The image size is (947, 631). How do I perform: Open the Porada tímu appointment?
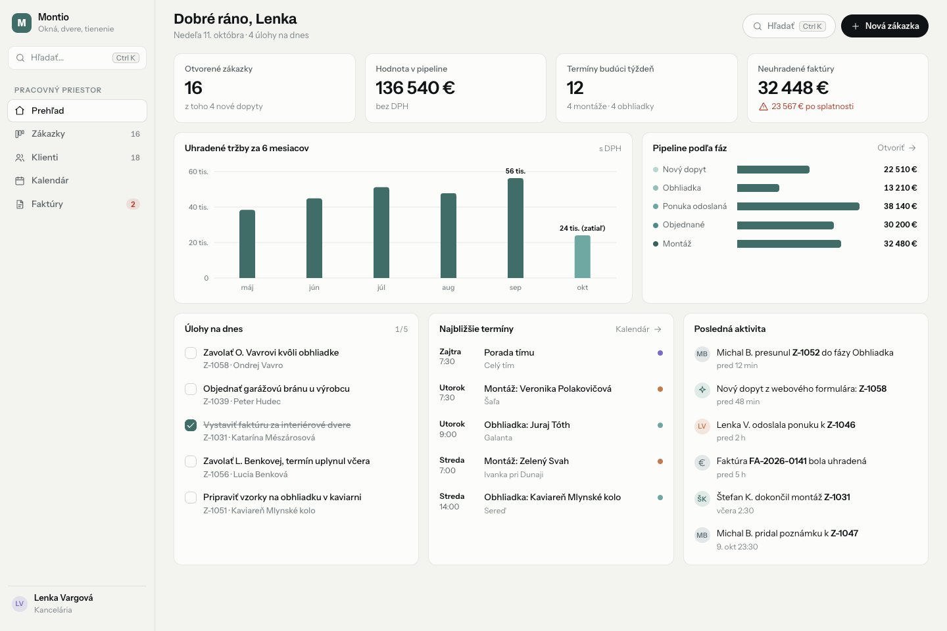pos(551,359)
